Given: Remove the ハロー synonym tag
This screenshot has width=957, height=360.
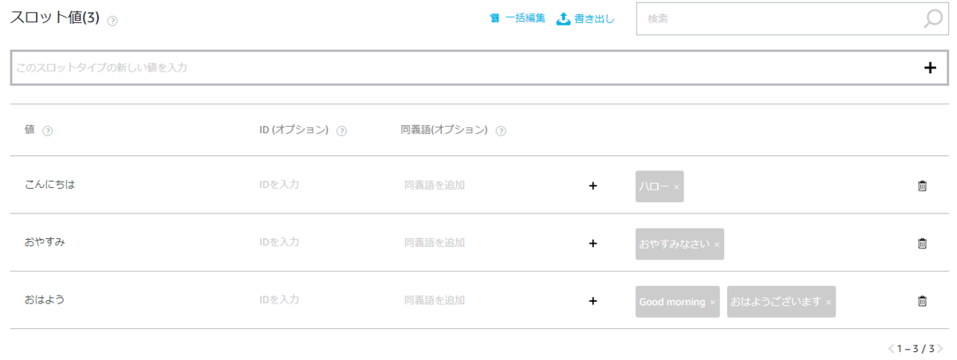Looking at the screenshot, I should tap(676, 187).
